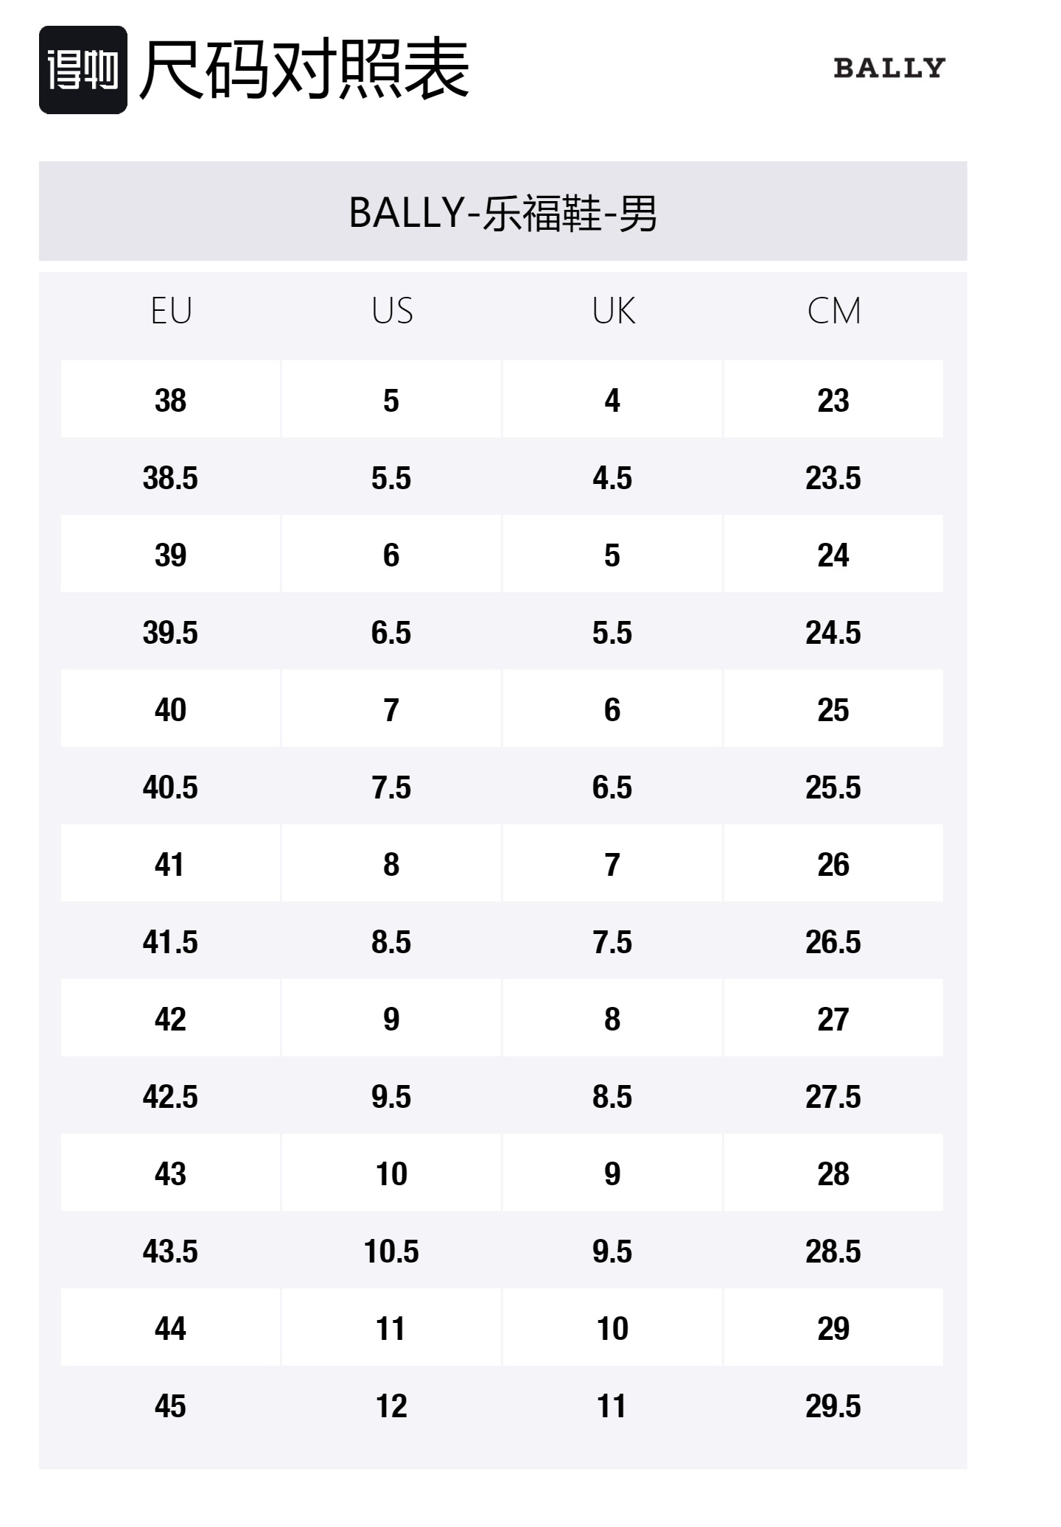The height and width of the screenshot is (1527, 1061).
Task: Select the EU size 39.5 cell
Action: tap(170, 633)
